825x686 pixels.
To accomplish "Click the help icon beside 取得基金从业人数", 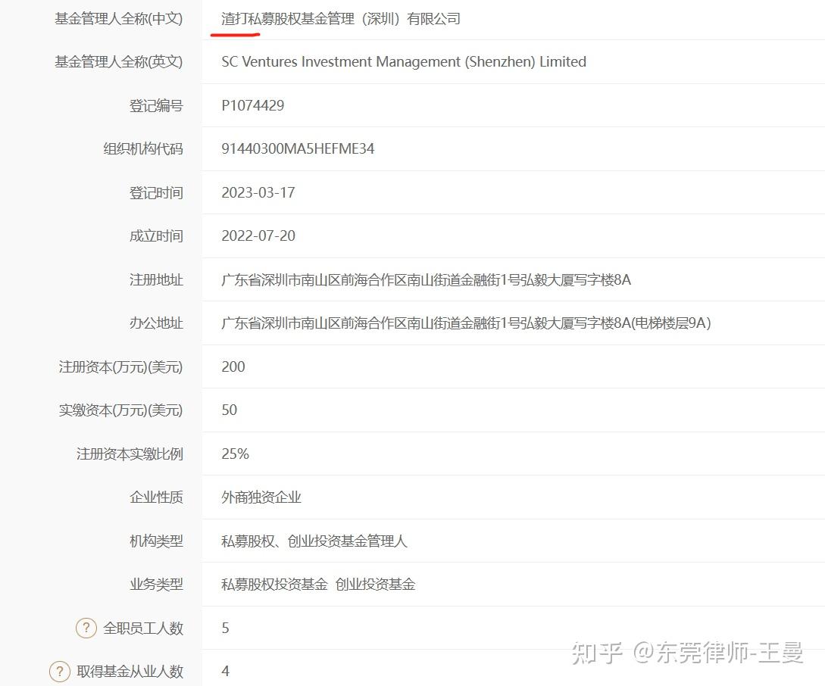I will coord(59,672).
